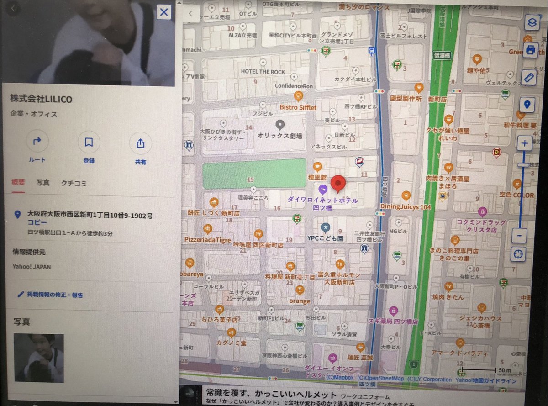Click the 富久重ホルモン restaurant icon
This screenshot has width=548, height=406.
pos(339,264)
